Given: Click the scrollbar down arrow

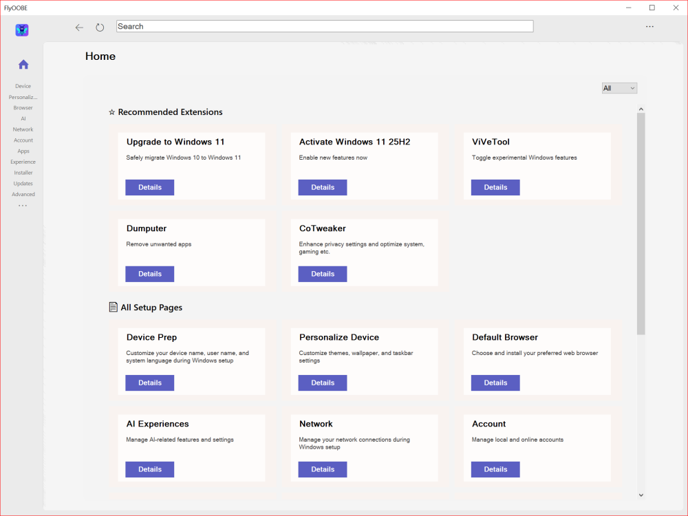Looking at the screenshot, I should (x=641, y=495).
